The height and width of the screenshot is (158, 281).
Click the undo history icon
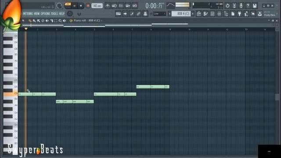click(227, 6)
